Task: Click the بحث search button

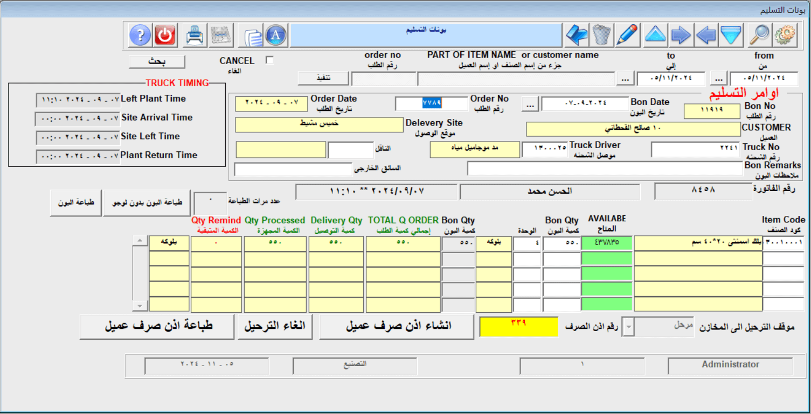Action: pyautogui.click(x=157, y=62)
